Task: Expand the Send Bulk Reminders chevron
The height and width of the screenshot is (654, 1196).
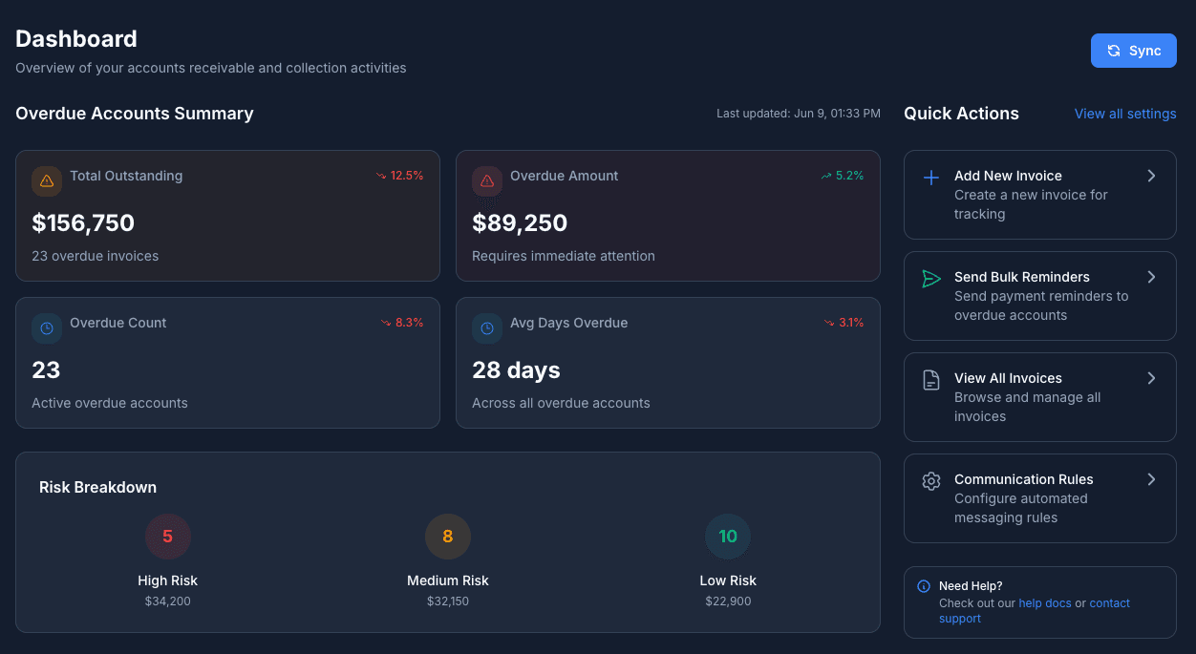Action: pyautogui.click(x=1152, y=278)
